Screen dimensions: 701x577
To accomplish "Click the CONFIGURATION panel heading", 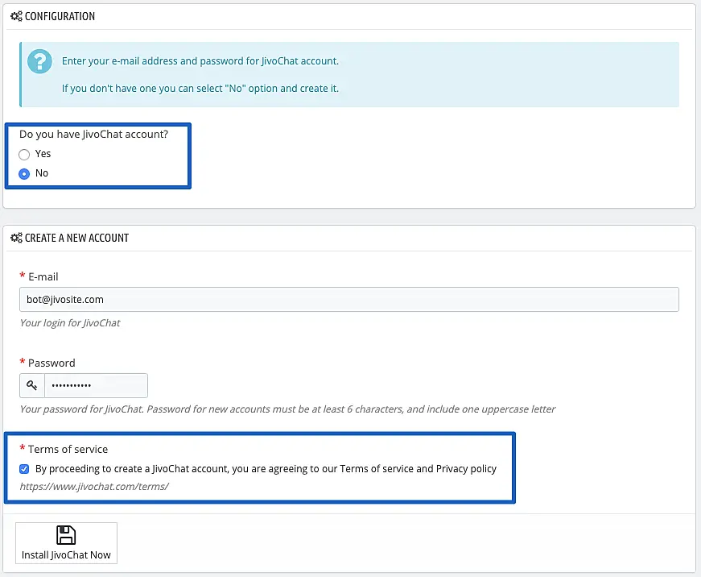I will (x=60, y=16).
